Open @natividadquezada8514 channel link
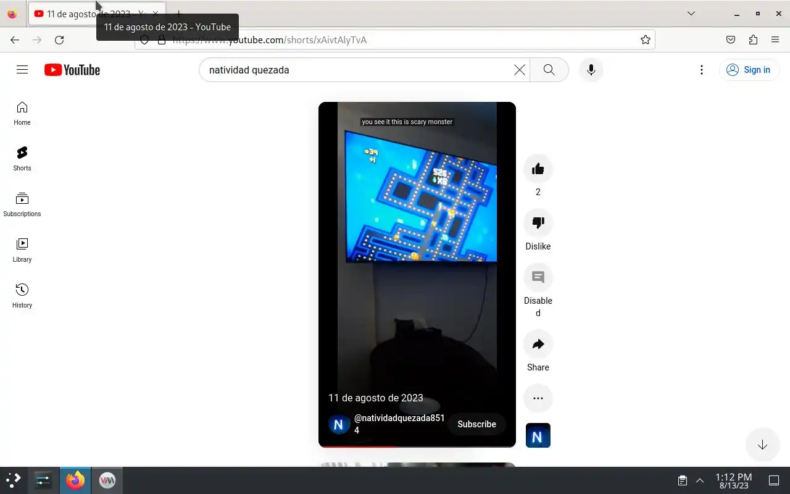790x494 pixels. coord(399,424)
